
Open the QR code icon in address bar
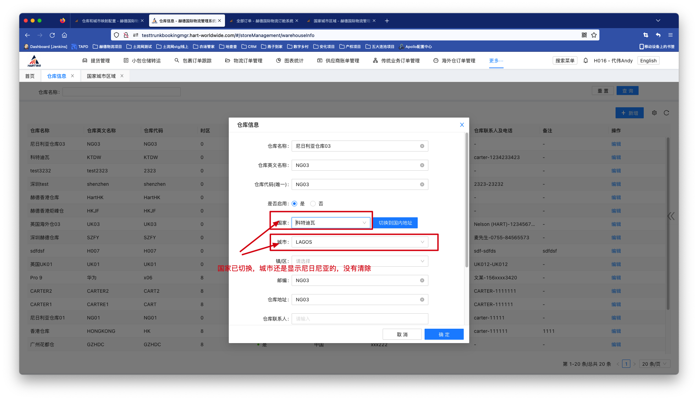[584, 35]
